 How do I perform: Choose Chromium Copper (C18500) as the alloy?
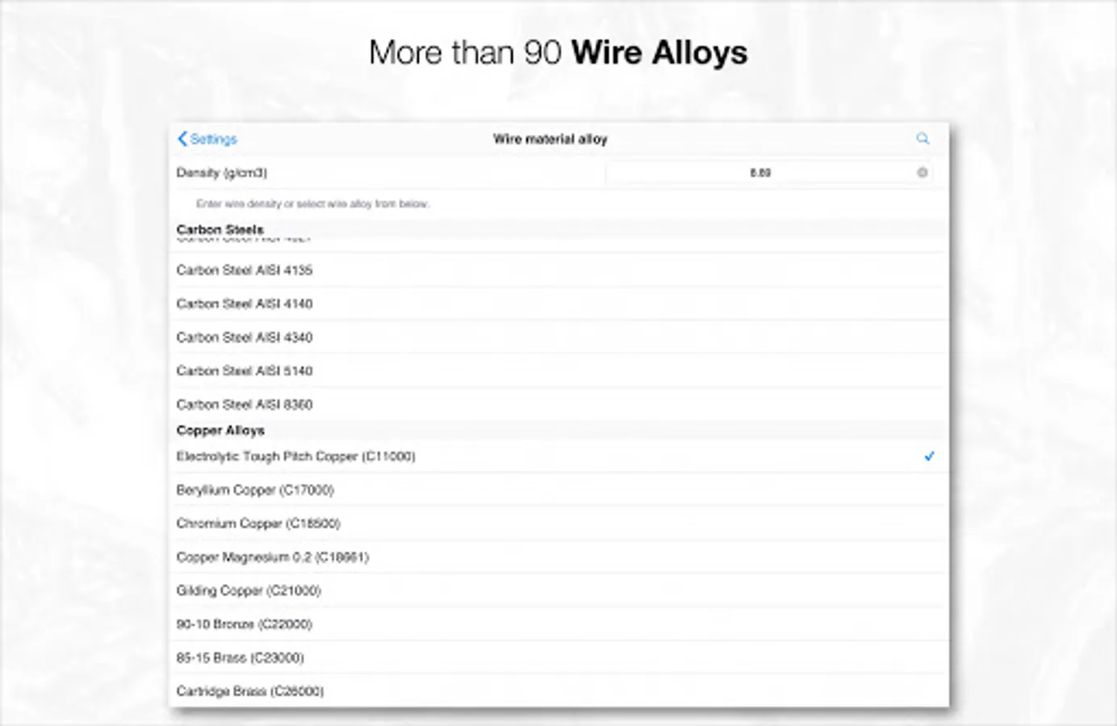click(x=258, y=524)
